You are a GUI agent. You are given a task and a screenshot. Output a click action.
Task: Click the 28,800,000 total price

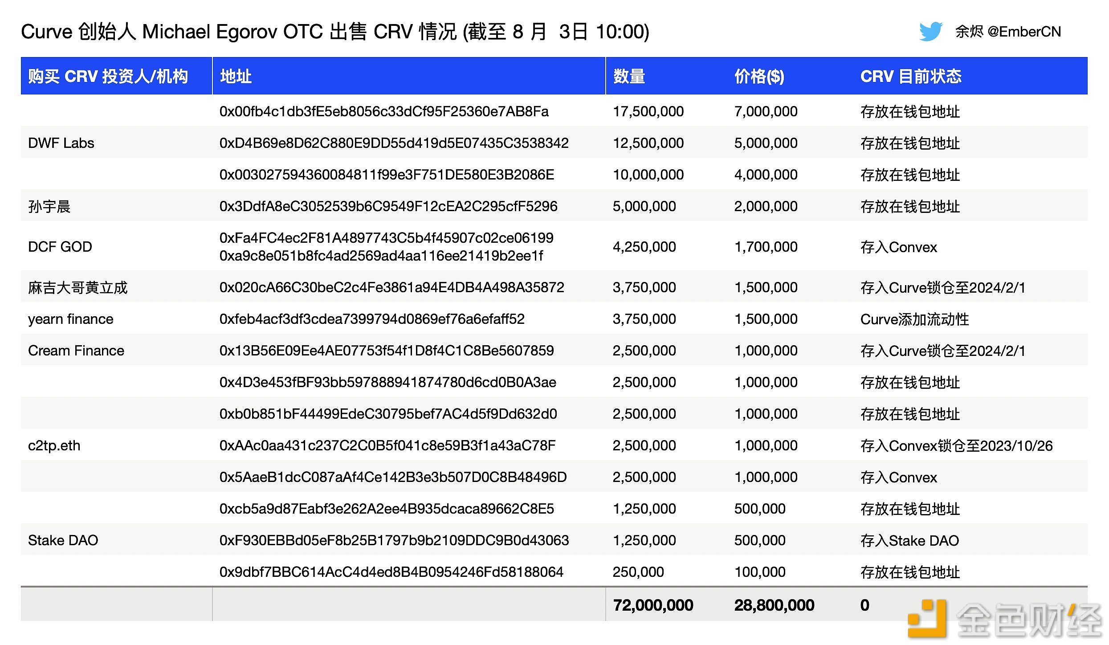click(x=775, y=605)
